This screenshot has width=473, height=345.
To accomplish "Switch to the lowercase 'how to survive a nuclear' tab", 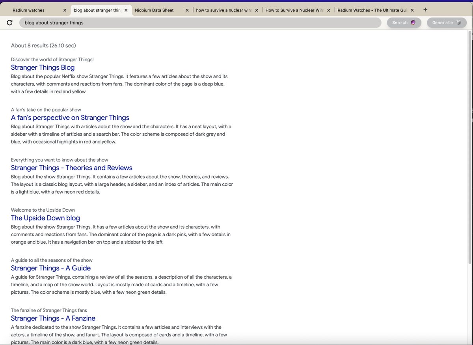I will [x=224, y=10].
